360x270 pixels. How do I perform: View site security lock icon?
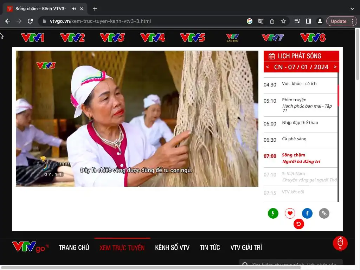coord(44,21)
